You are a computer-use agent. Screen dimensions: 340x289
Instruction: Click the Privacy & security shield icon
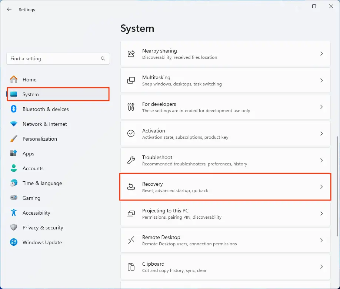point(14,228)
